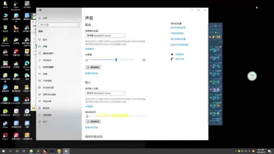Open Cortana circle on the taskbar

pyautogui.click(x=17, y=151)
